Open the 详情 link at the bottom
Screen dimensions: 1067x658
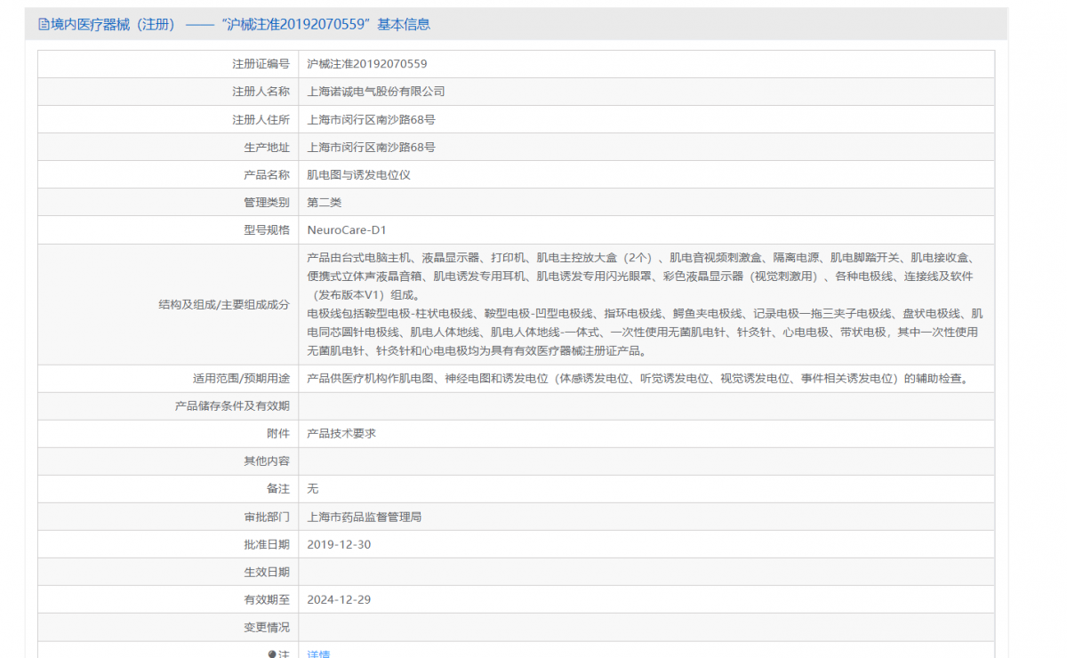click(318, 654)
